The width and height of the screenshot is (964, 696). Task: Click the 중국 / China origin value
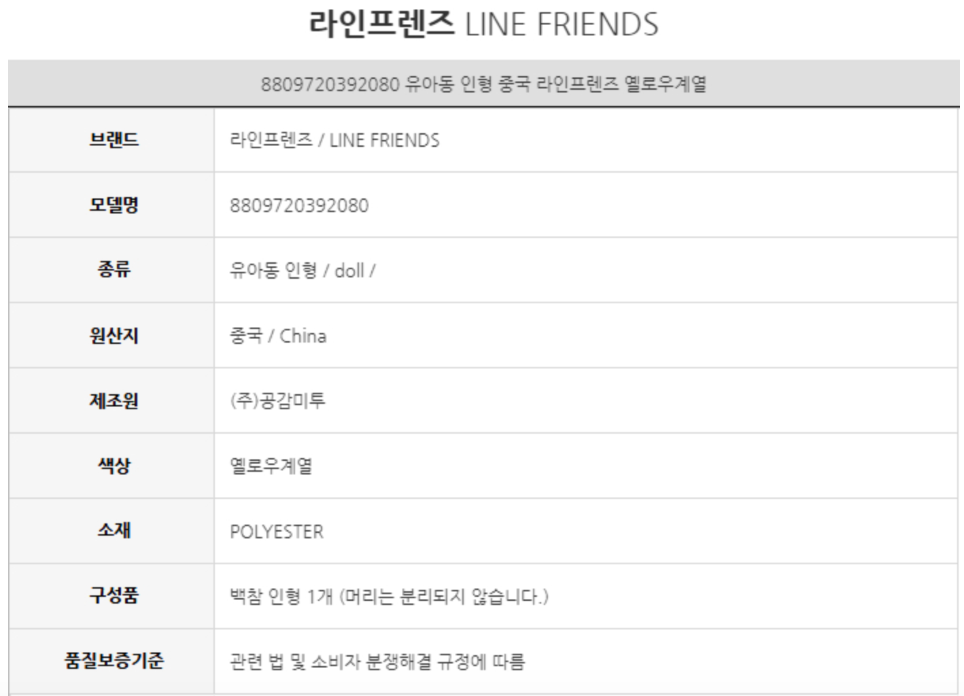pyautogui.click(x=278, y=336)
